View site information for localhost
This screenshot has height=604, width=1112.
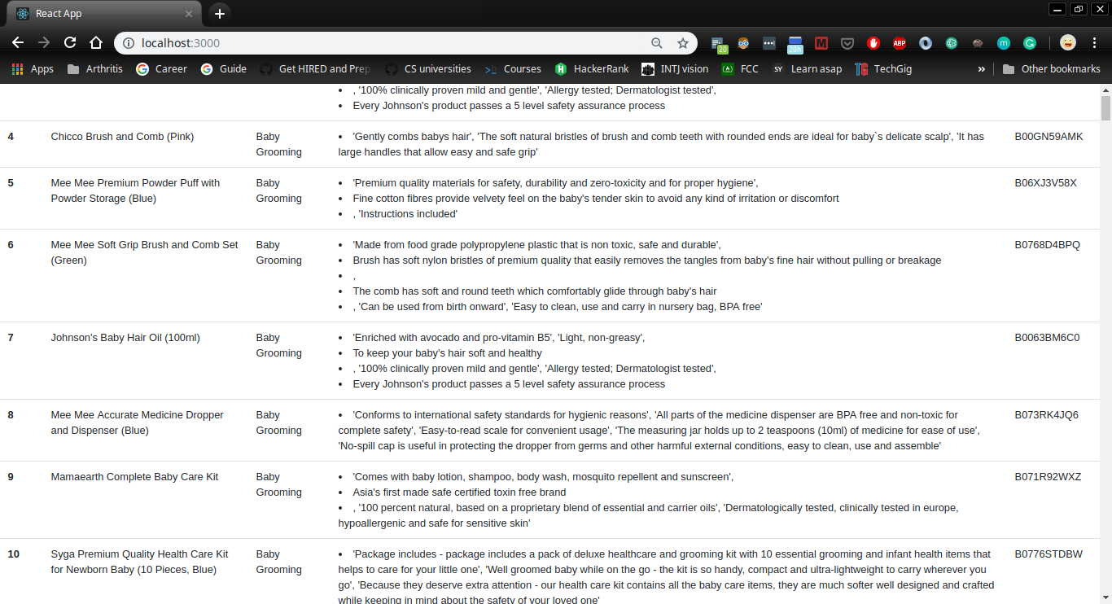pos(129,43)
